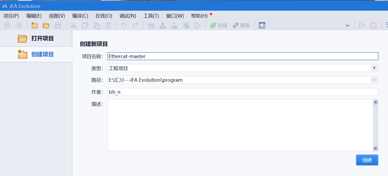Click the open project folder toolbar icon
This screenshot has width=388, height=176.
click(x=46, y=26)
